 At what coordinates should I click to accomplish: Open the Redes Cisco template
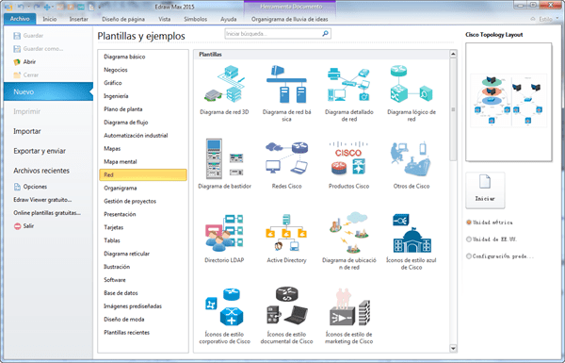[x=286, y=164]
